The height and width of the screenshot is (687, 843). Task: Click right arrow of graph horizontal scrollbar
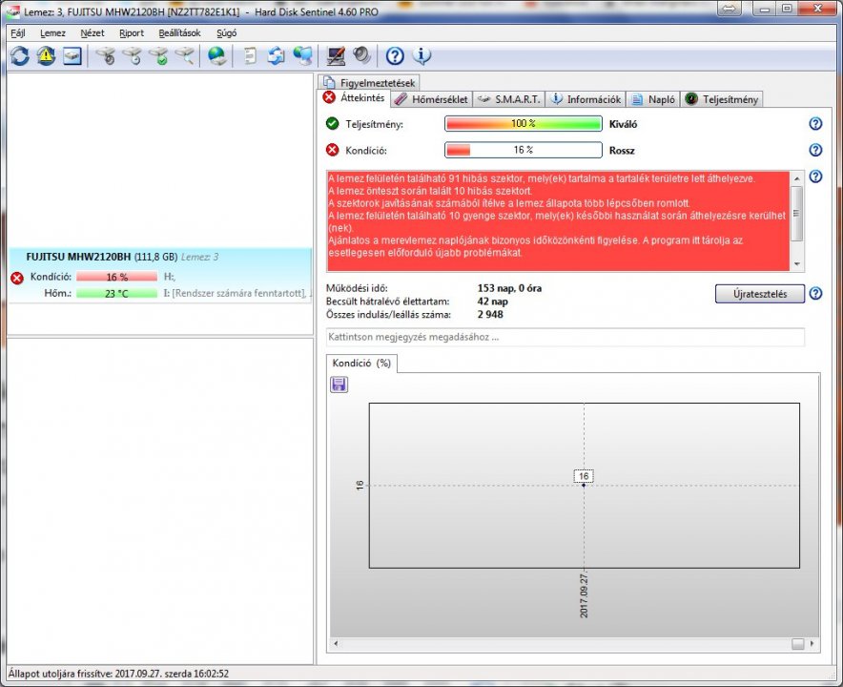[812, 643]
